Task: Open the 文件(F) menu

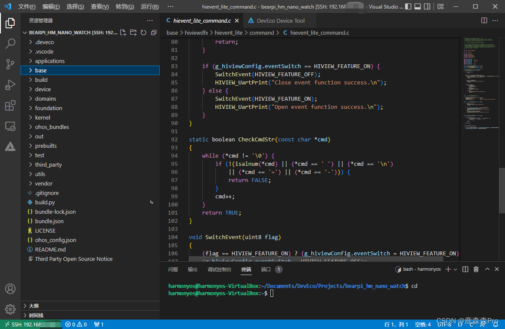Action: (27, 6)
